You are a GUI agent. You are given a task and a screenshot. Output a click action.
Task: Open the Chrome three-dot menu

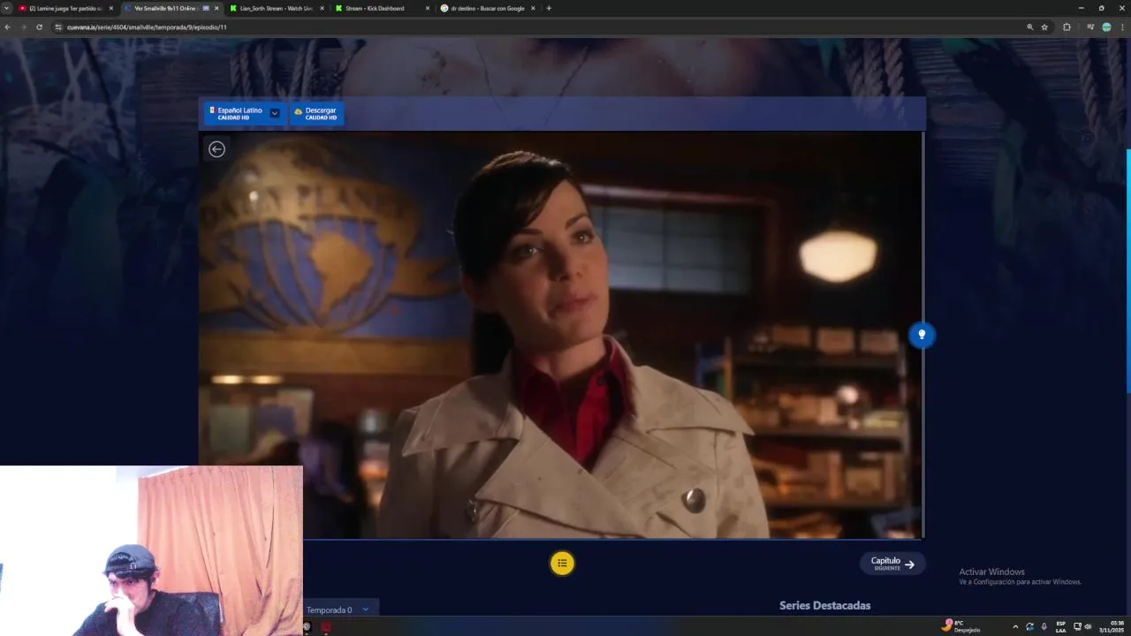(x=1122, y=27)
